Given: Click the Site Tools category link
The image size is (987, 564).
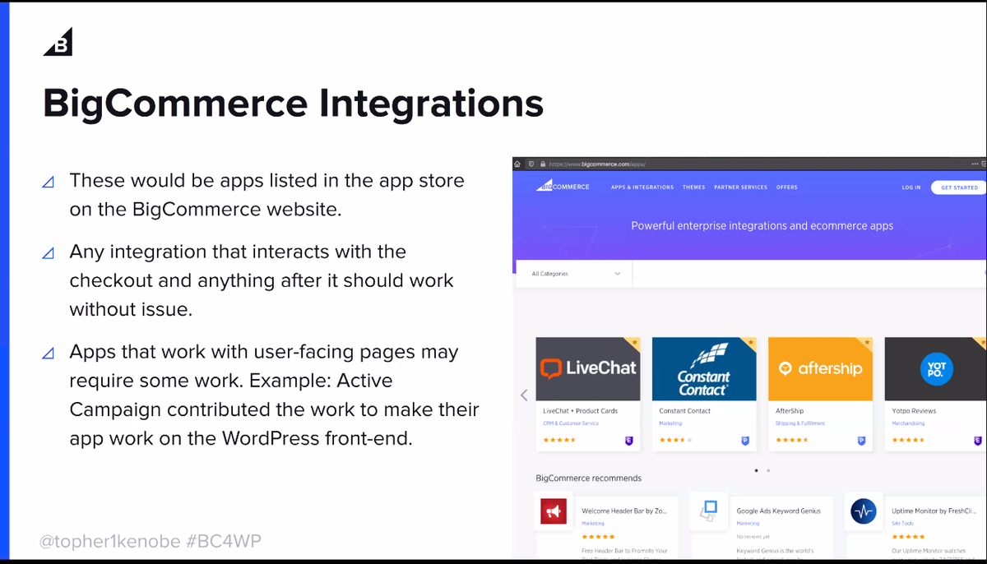Looking at the screenshot, I should click(x=903, y=524).
